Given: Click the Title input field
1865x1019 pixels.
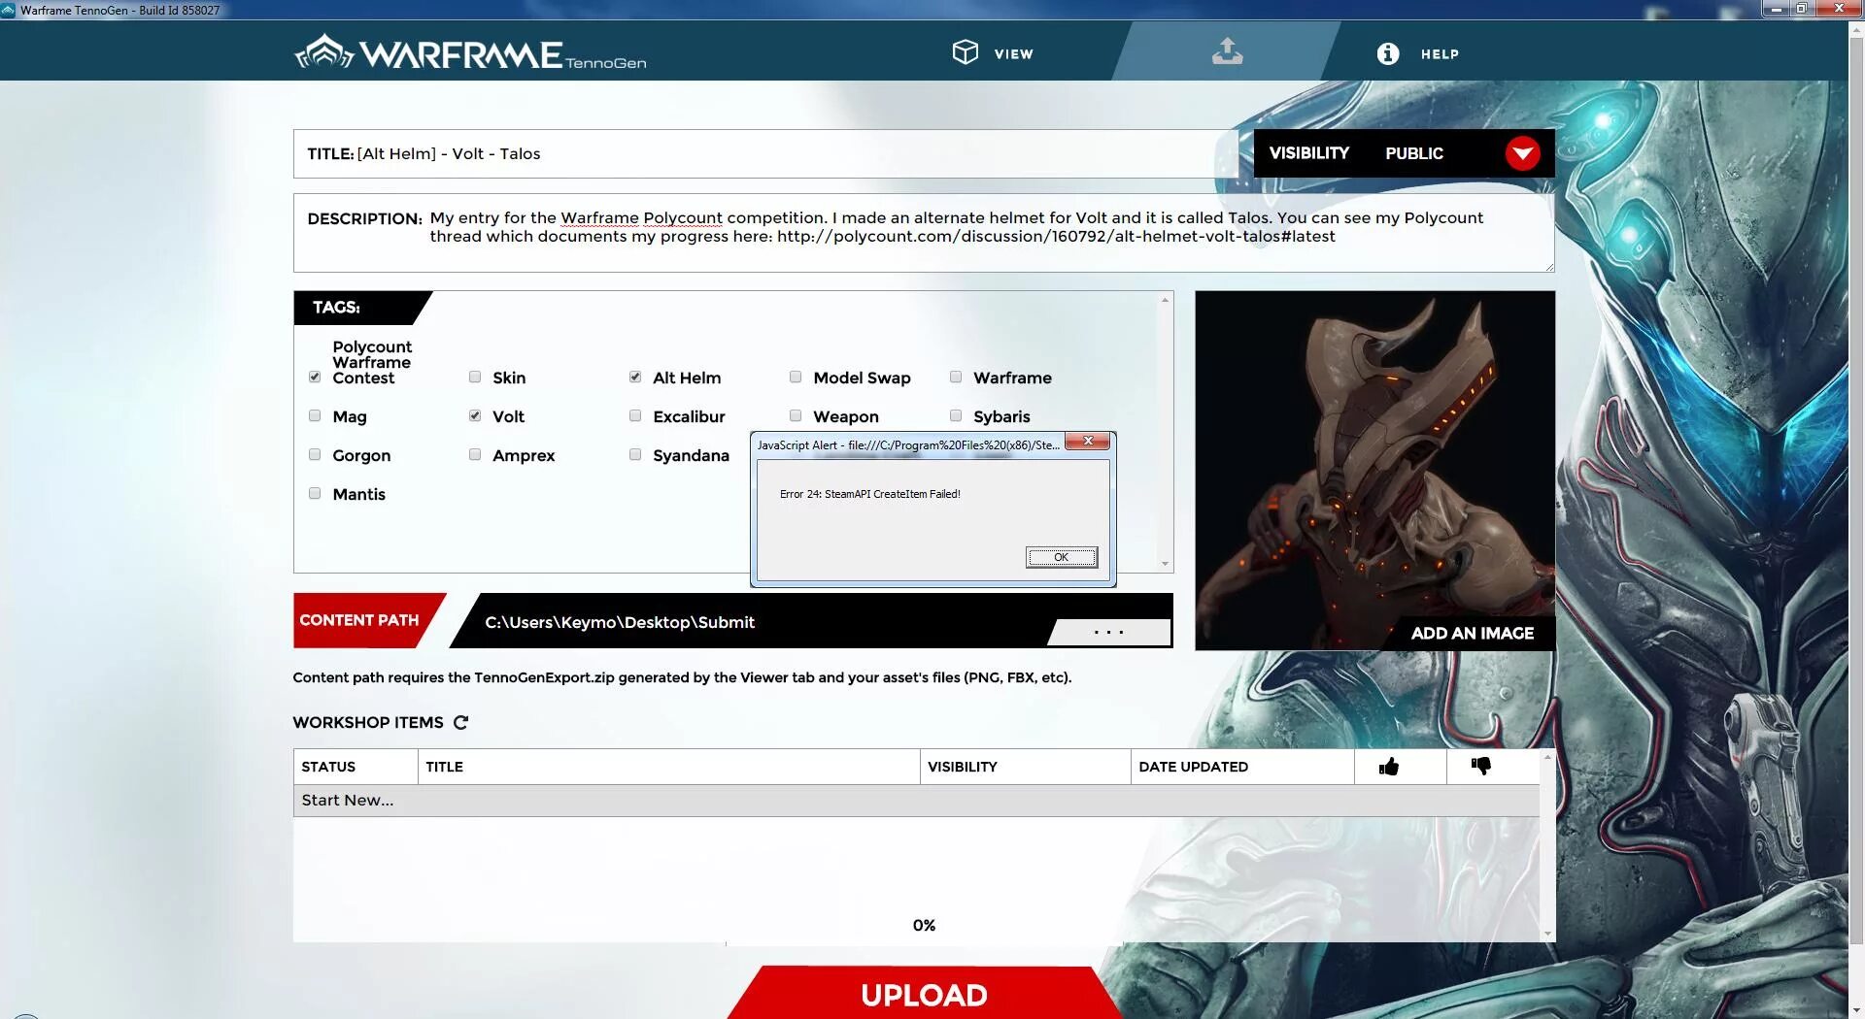Looking at the screenshot, I should (765, 153).
